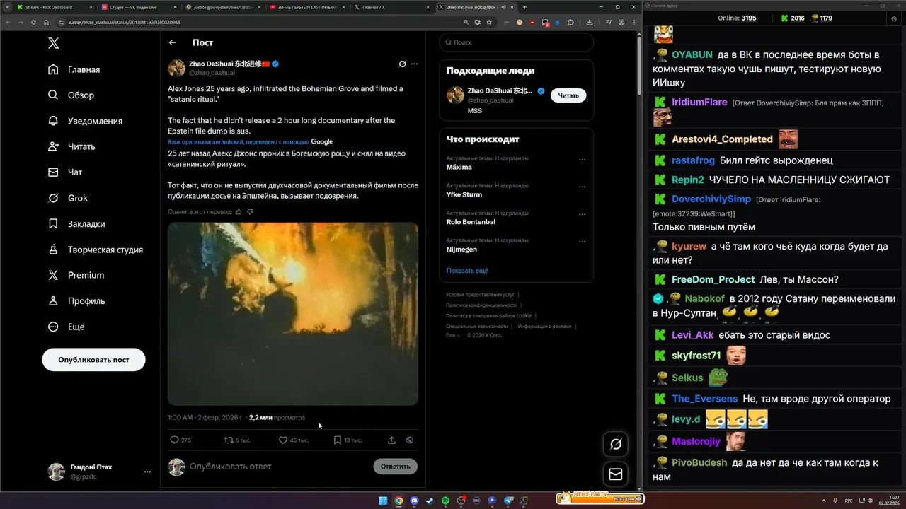Image resolution: width=906 pixels, height=509 pixels.
Task: Open more options for the Máxima trend
Action: pyautogui.click(x=583, y=160)
